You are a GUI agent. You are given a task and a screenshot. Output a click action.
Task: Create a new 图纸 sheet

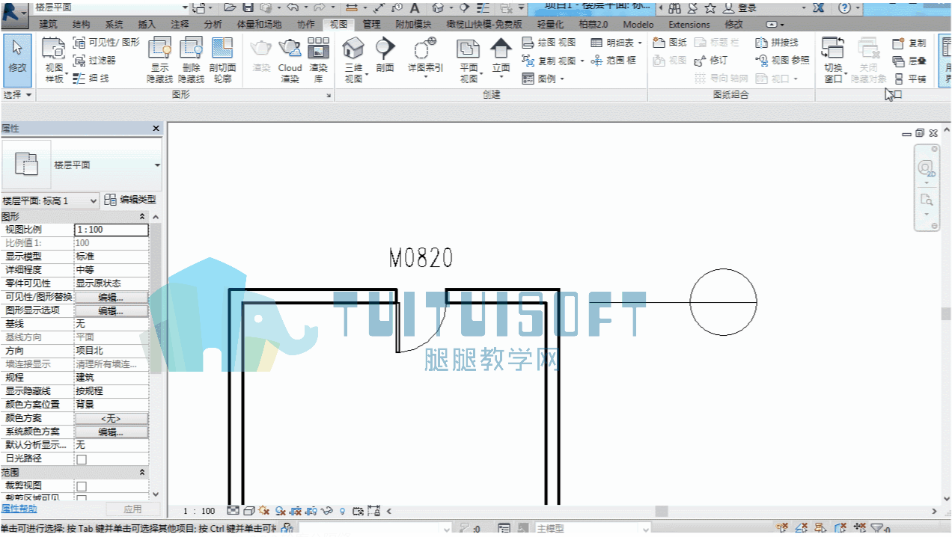tap(670, 43)
